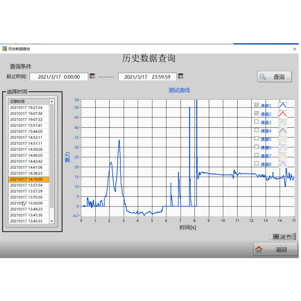
Task: Select record 20210317 15:44:20
Action: [29, 131]
